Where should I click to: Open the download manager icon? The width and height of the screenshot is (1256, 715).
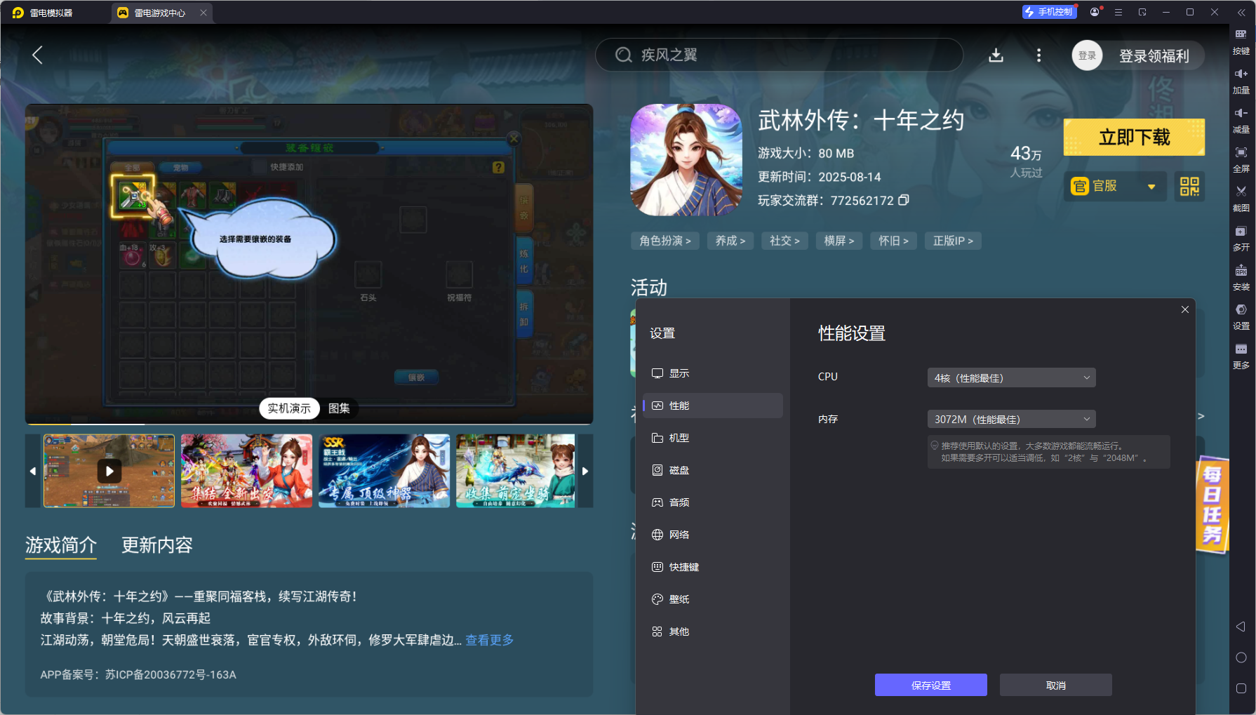coord(996,55)
